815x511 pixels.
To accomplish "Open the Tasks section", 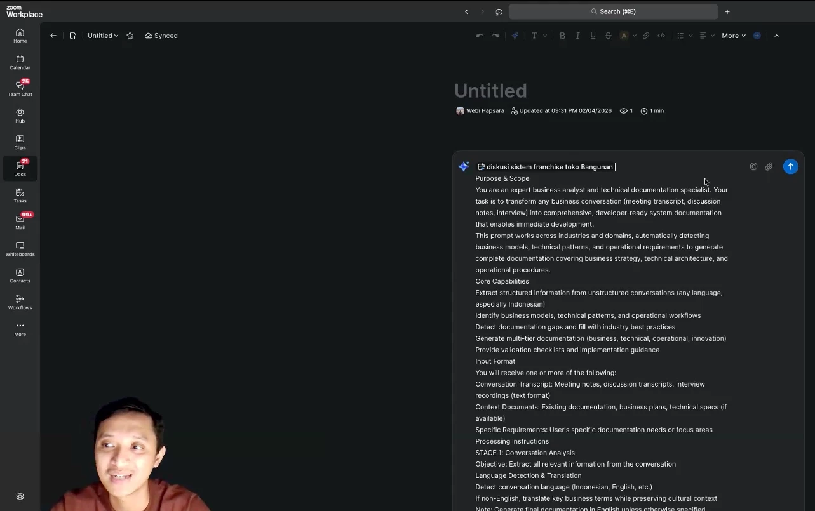I will (x=20, y=196).
